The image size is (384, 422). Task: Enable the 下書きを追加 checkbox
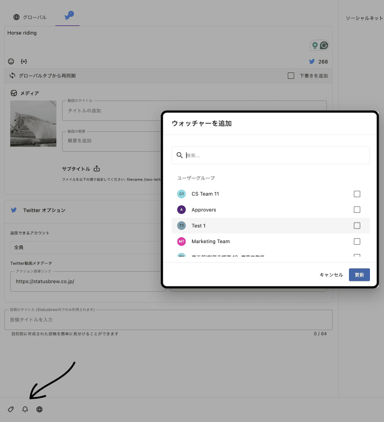point(291,76)
